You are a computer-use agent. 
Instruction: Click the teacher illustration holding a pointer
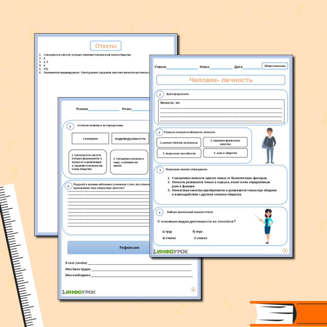(x=267, y=227)
